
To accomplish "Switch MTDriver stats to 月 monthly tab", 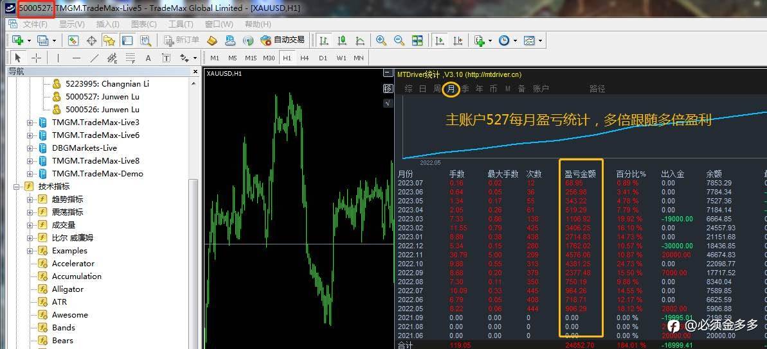I will tap(451, 89).
